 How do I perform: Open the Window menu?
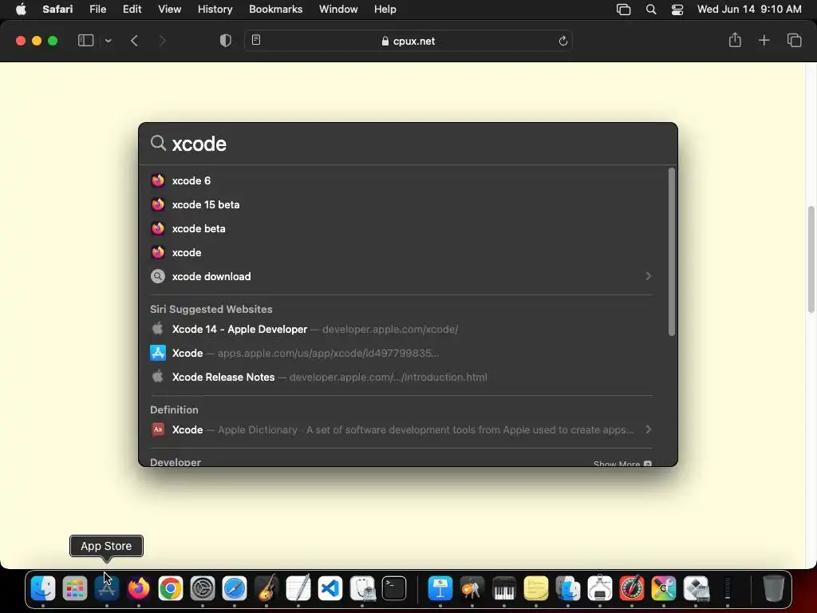coord(338,9)
